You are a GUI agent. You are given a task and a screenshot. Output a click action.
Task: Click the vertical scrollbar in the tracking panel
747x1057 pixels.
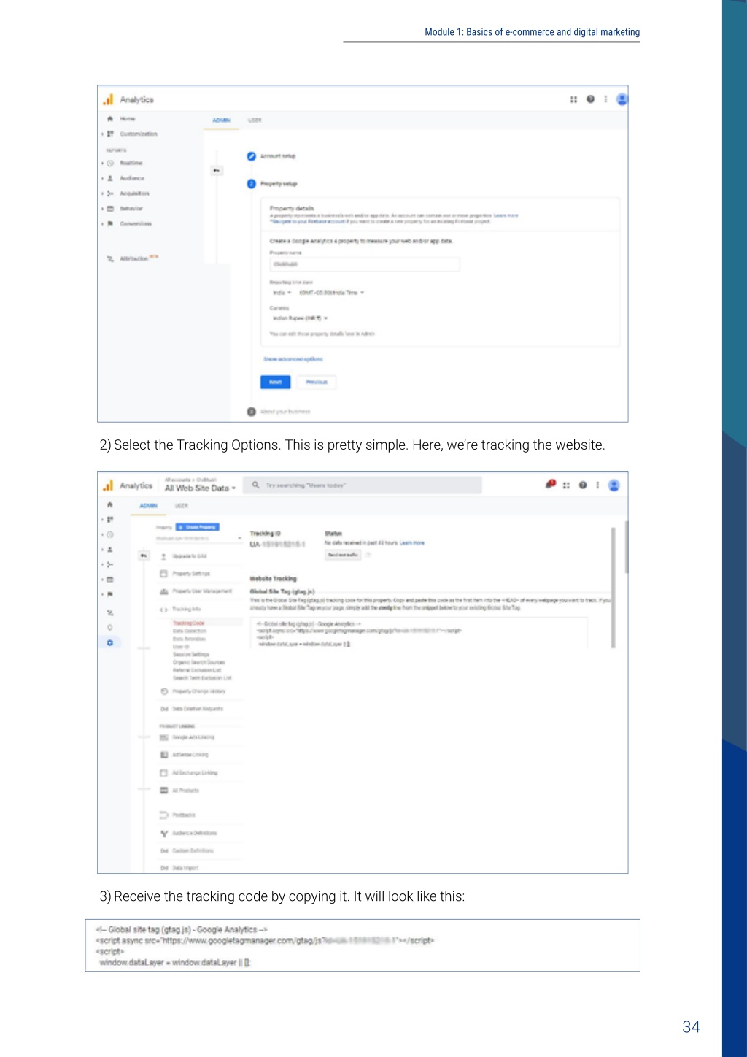pyautogui.click(x=613, y=588)
